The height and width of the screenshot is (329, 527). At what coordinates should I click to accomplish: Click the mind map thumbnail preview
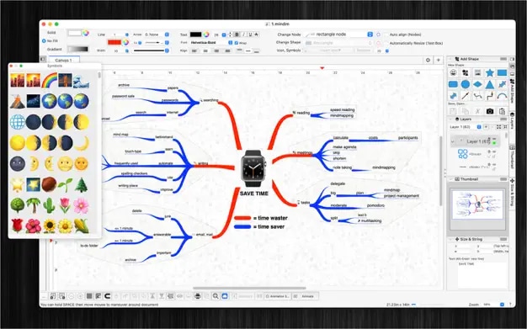(477, 205)
